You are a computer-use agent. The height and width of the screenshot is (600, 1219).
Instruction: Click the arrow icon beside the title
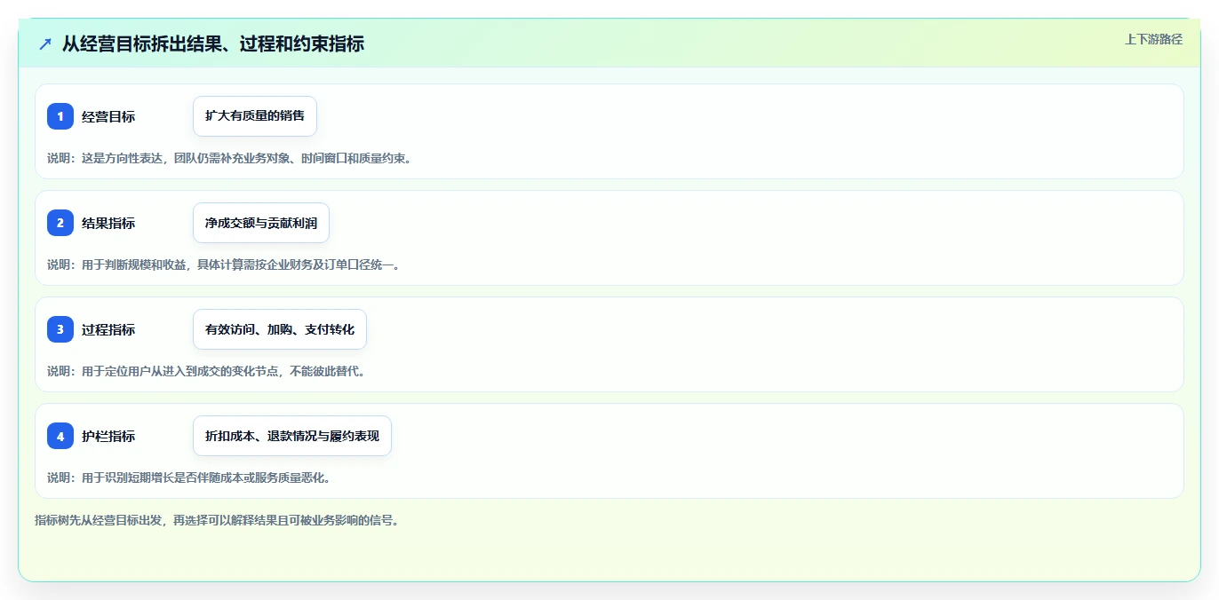45,43
